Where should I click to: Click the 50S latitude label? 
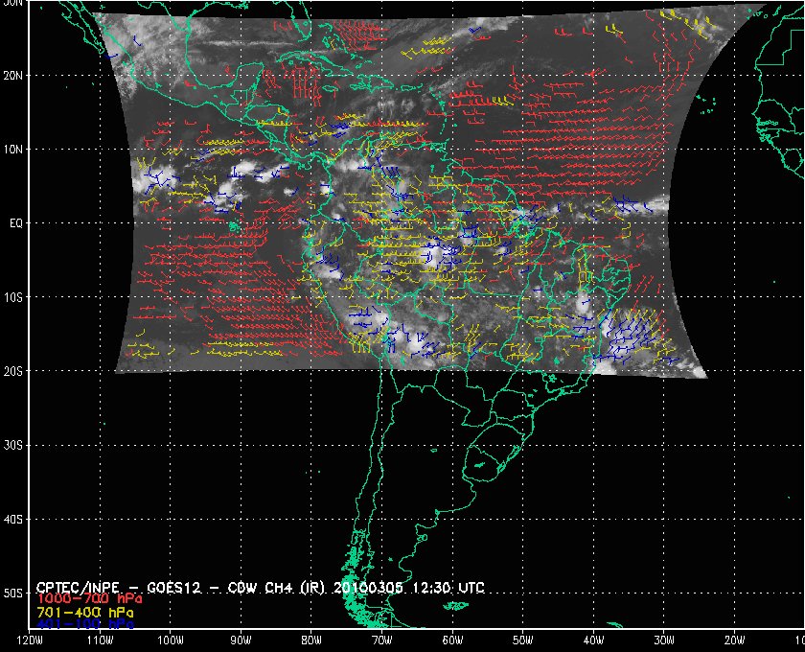pyautogui.click(x=14, y=593)
